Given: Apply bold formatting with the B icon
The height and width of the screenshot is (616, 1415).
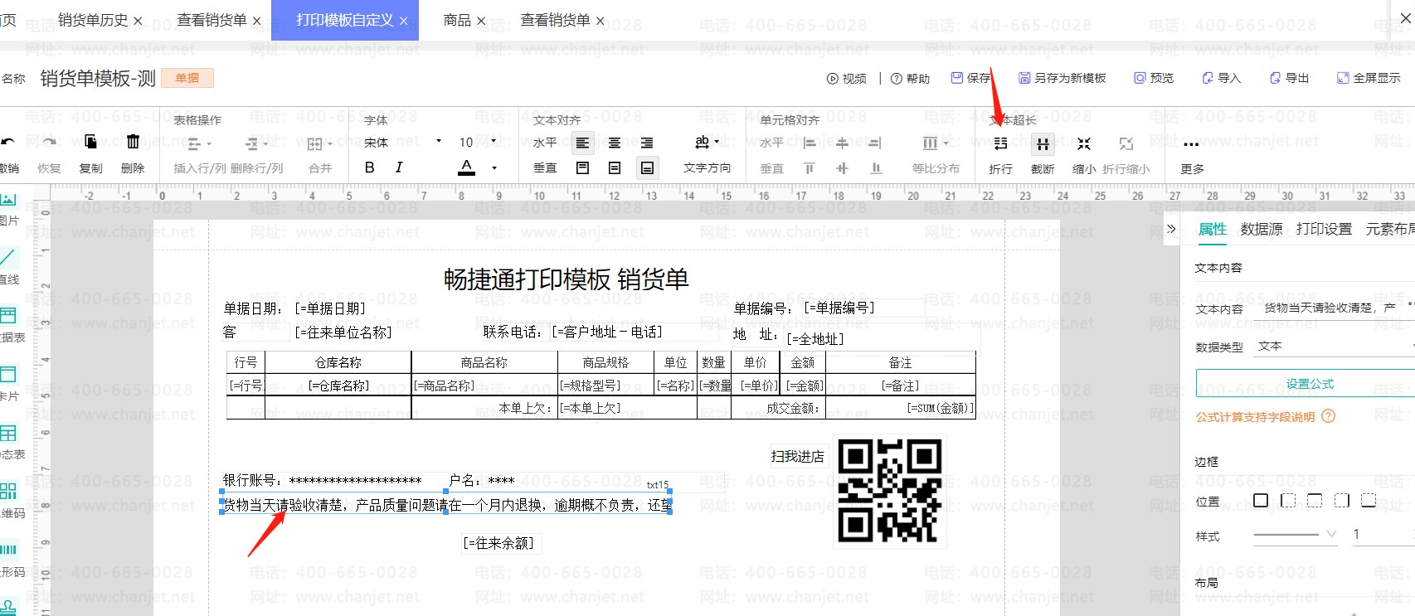Looking at the screenshot, I should click(x=370, y=167).
